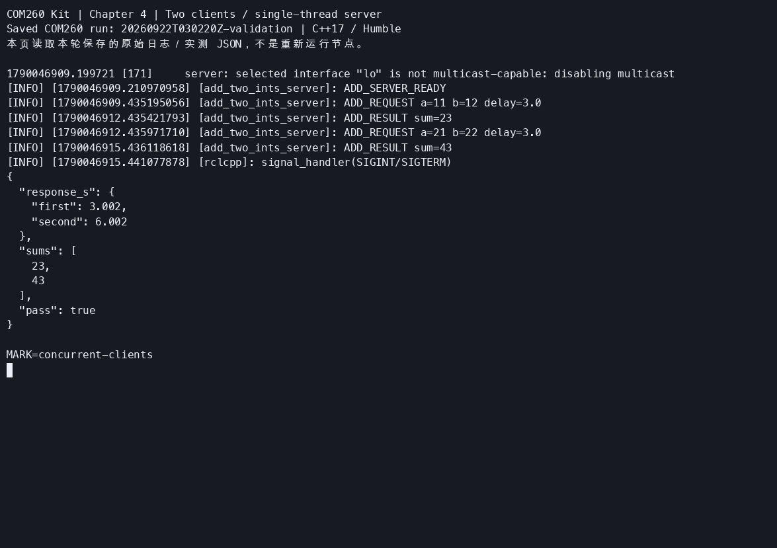Image resolution: width=777 pixels, height=548 pixels.
Task: Click the C++17 / Humble label
Action: tap(356, 28)
